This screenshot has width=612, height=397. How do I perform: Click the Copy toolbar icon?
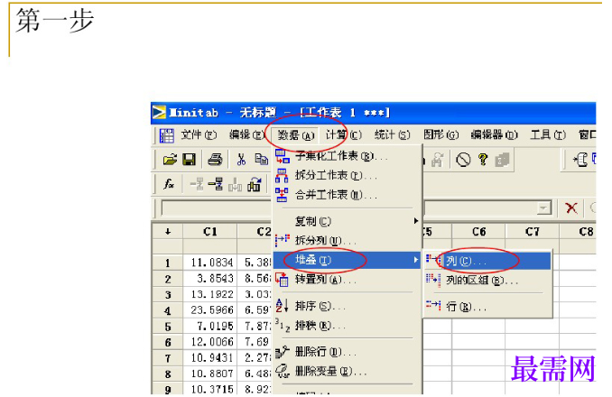(261, 160)
